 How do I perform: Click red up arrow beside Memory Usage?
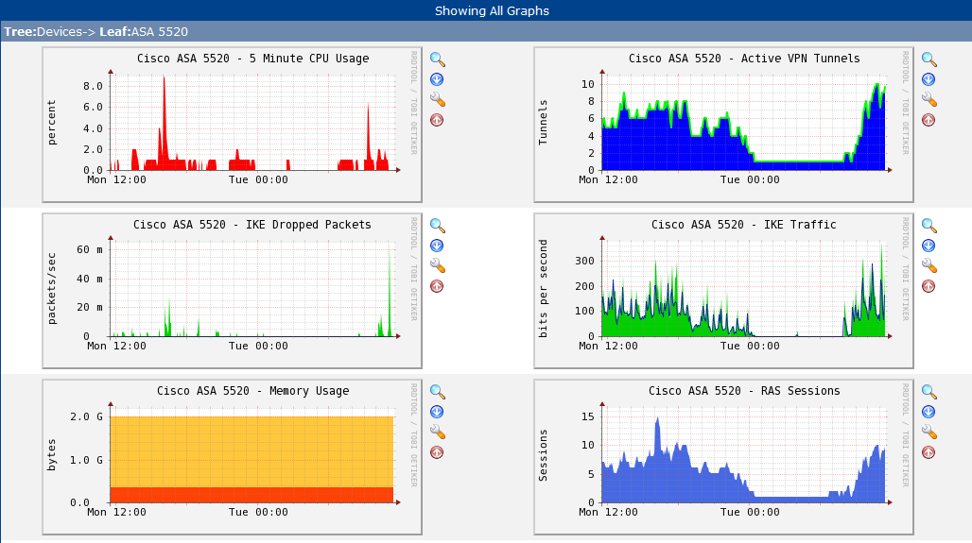pos(437,452)
